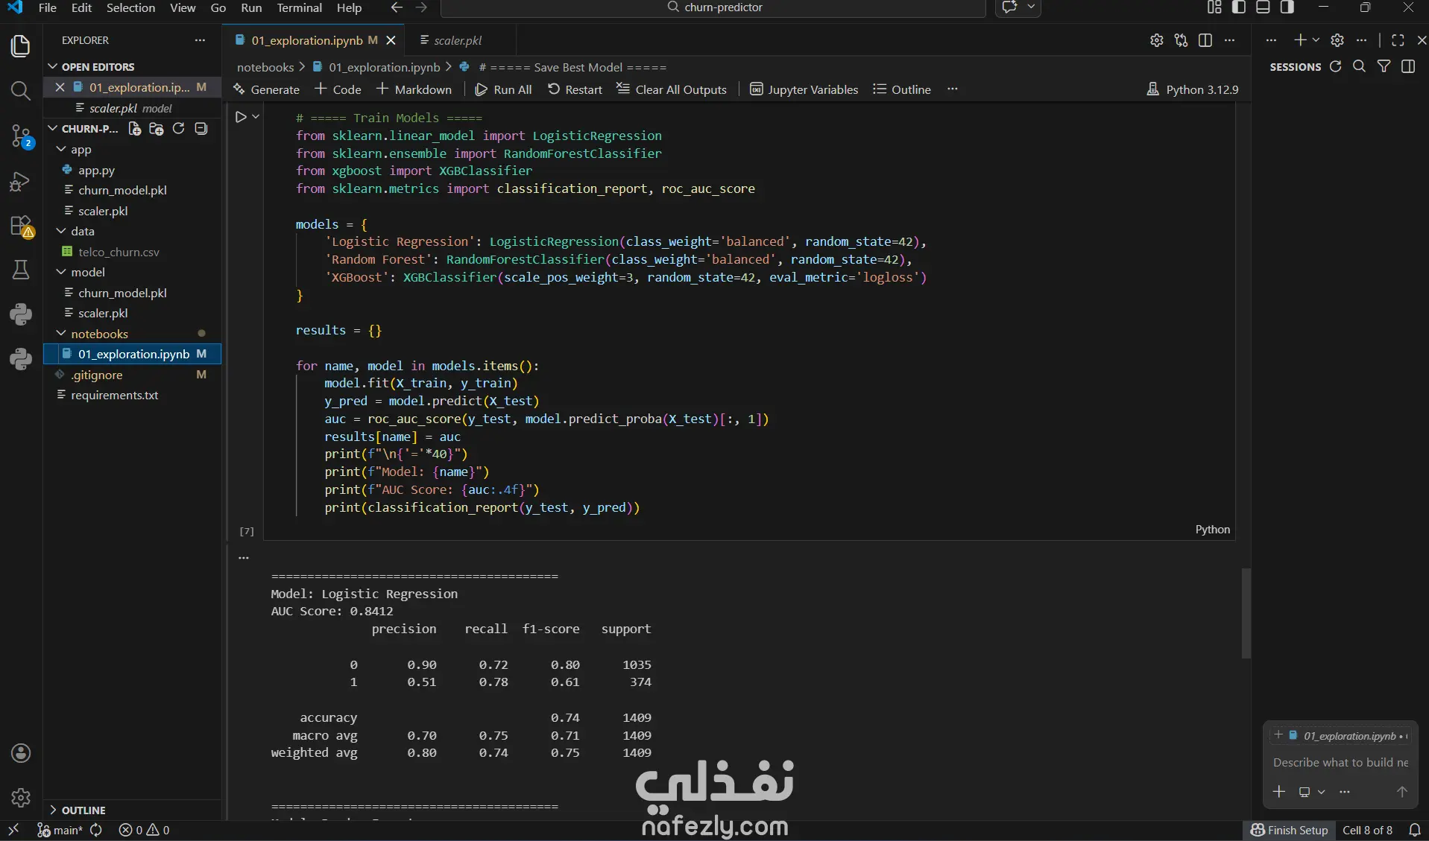Click the churn-predictor command center search box
Screen dimensions: 1429x841
point(713,7)
